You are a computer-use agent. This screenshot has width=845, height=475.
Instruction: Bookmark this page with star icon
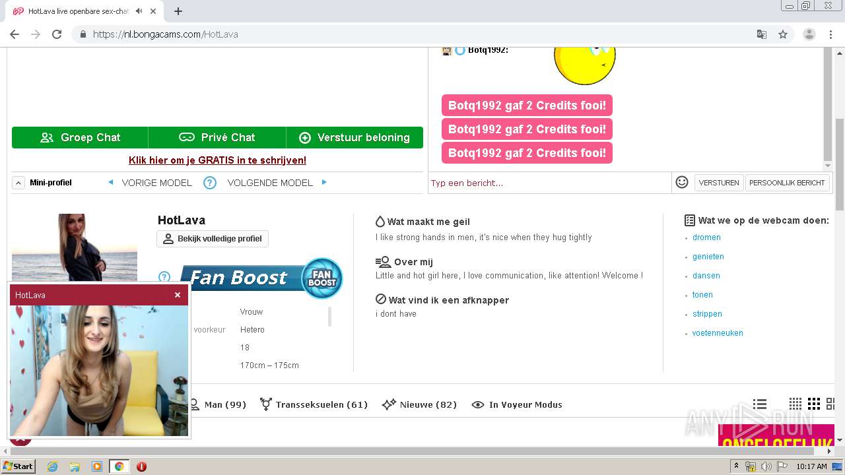[x=783, y=34]
